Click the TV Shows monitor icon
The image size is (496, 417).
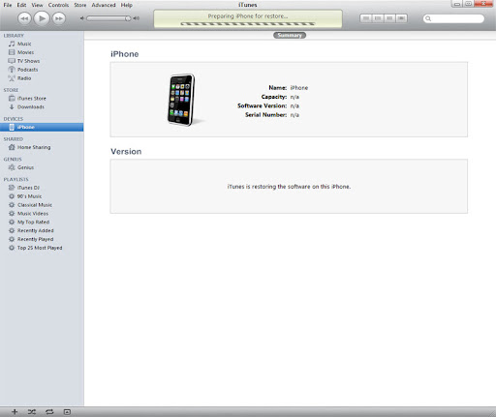coord(12,61)
